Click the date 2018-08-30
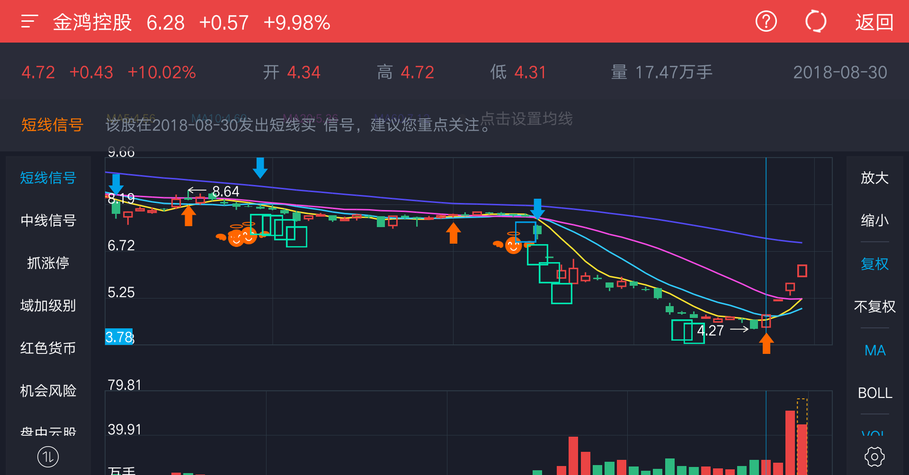The height and width of the screenshot is (475, 909). [x=840, y=72]
